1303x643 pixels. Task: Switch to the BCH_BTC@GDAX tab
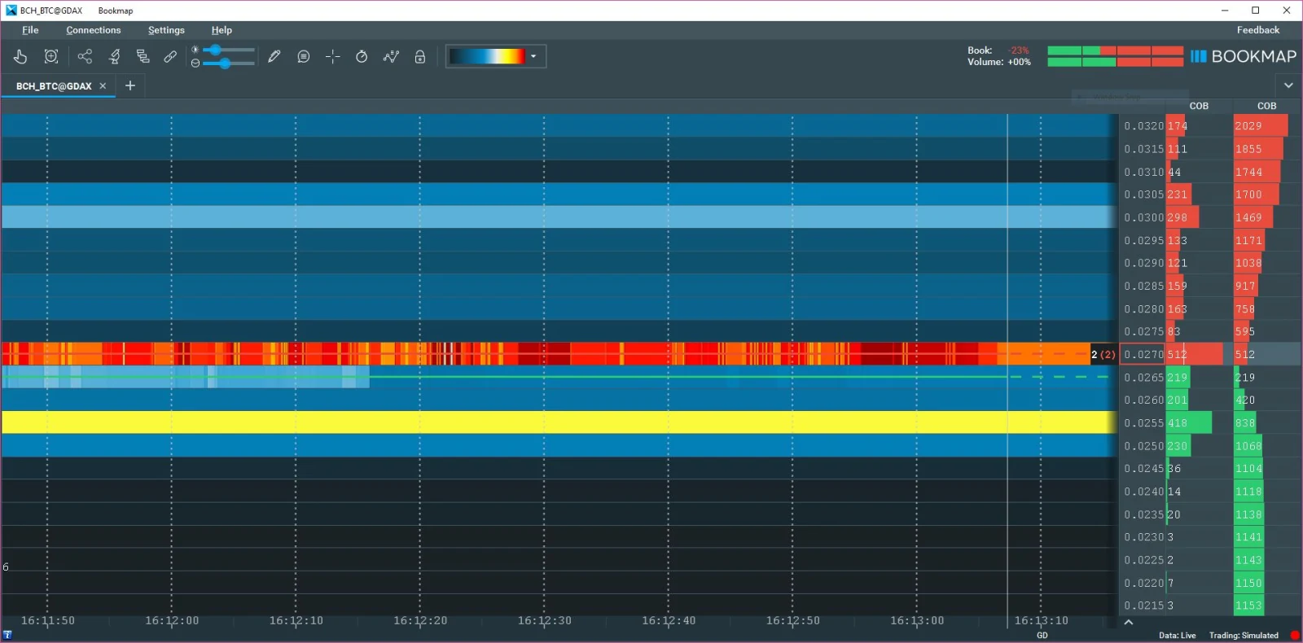(54, 86)
